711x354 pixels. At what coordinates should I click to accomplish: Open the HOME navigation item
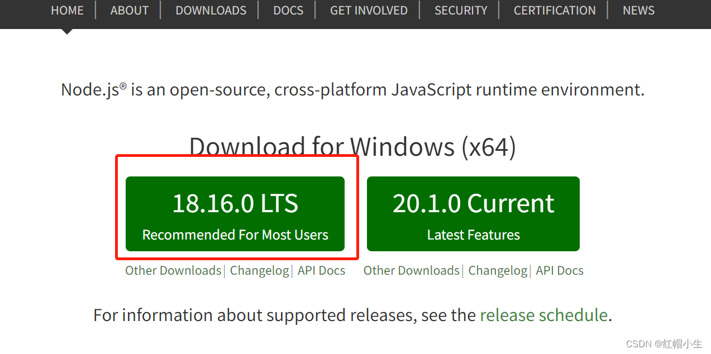click(67, 11)
